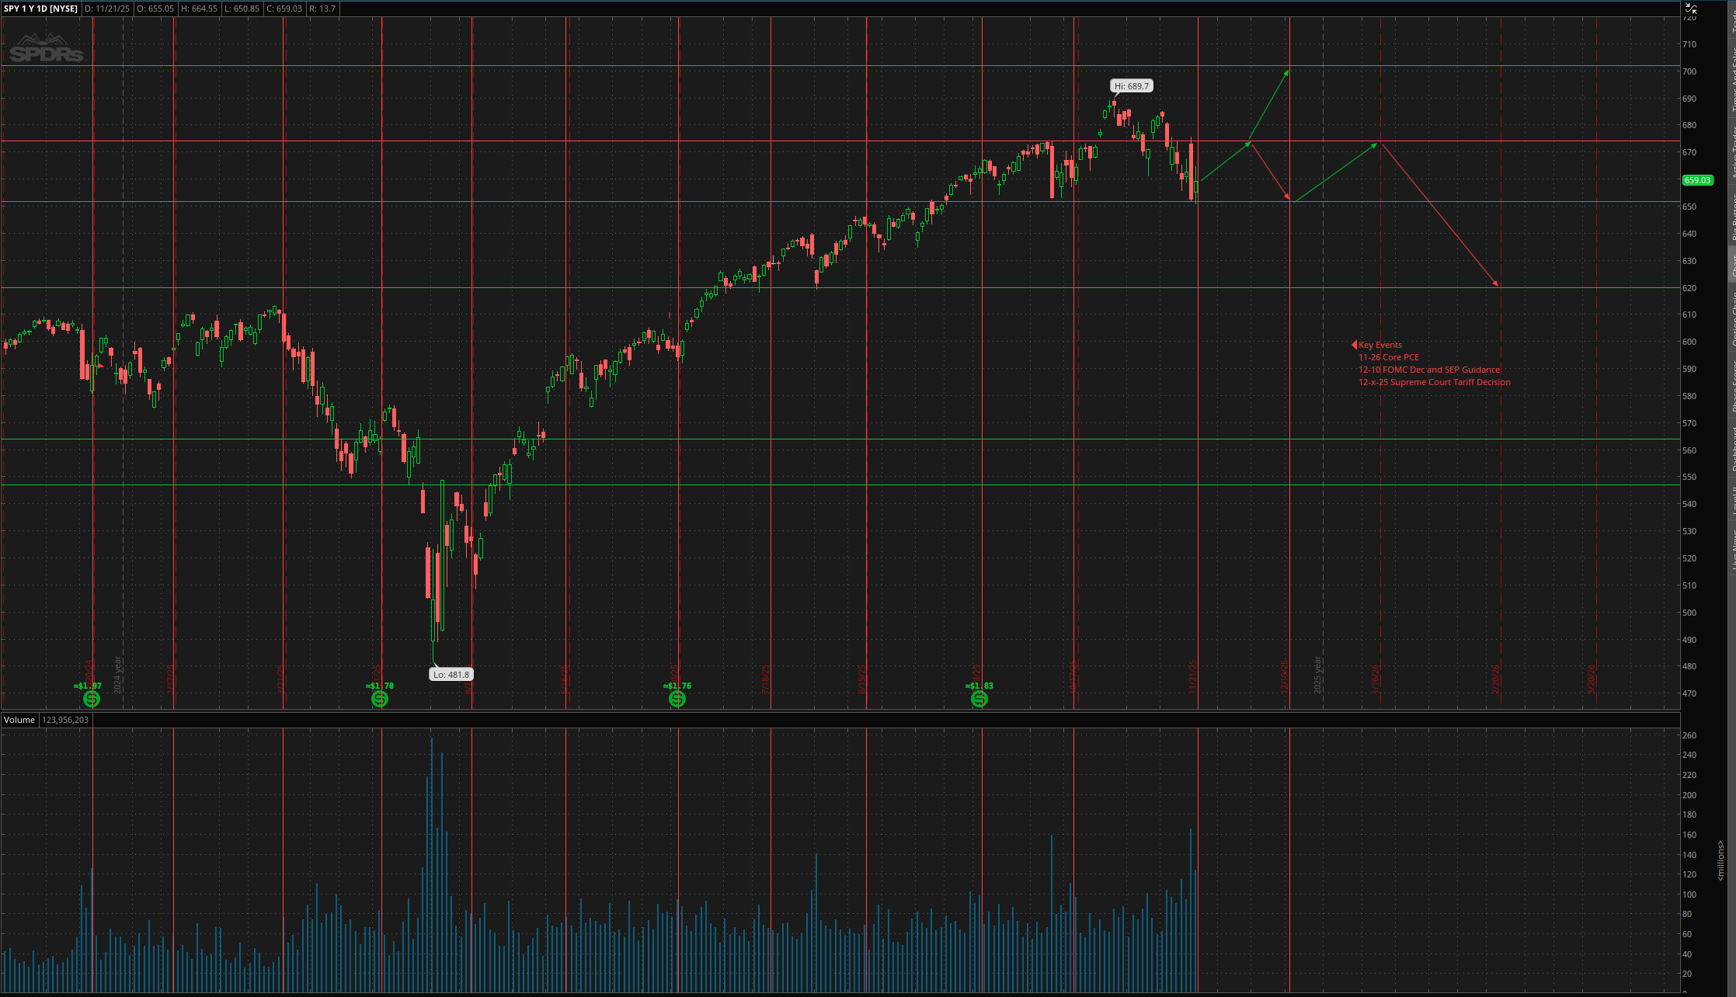Click the Hi: 689.7 callout label
The image size is (1736, 997).
point(1133,86)
